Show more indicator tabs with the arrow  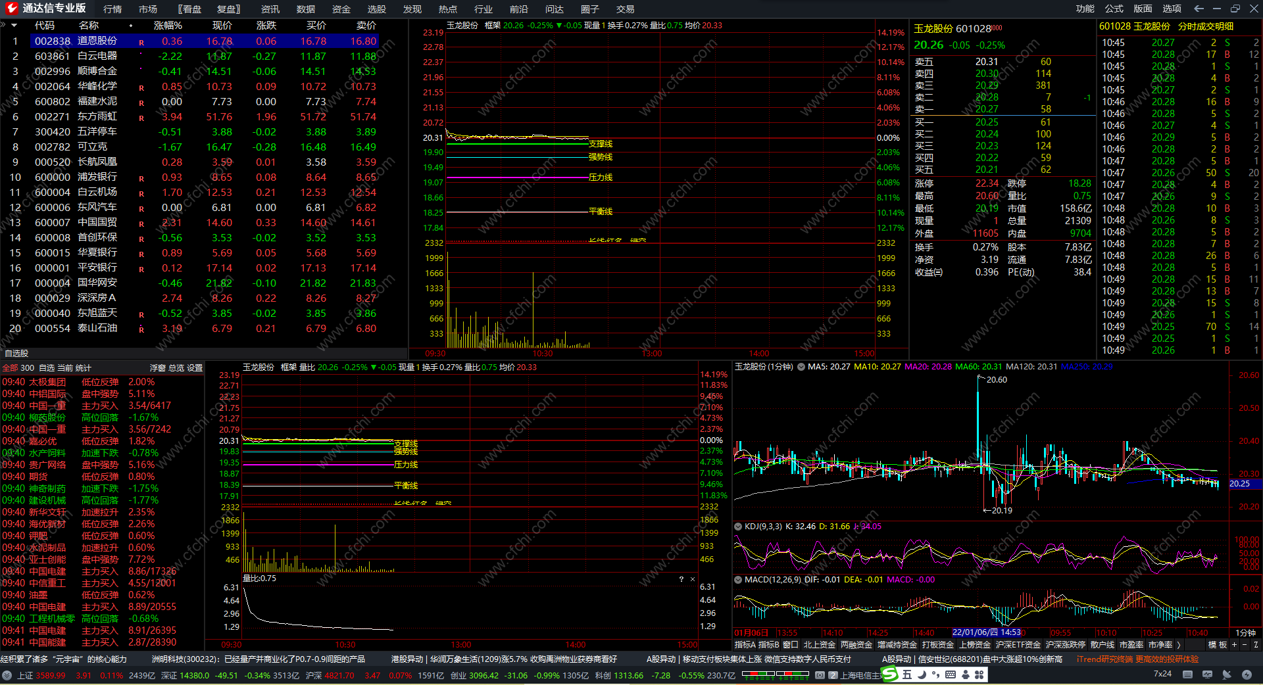pos(1179,645)
